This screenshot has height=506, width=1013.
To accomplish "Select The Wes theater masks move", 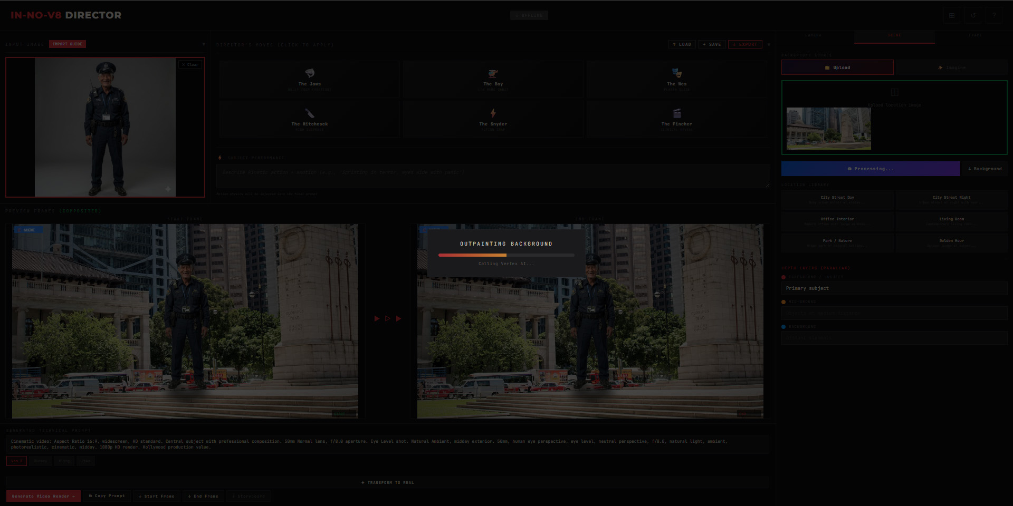I will tap(676, 79).
